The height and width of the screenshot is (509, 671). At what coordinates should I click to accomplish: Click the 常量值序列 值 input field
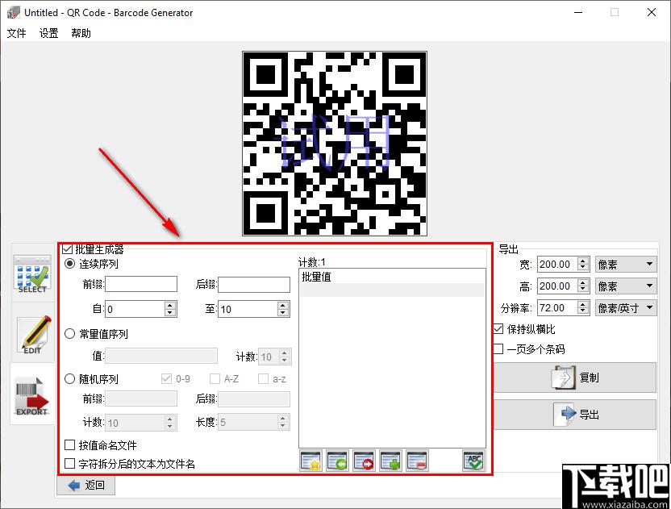[161, 357]
